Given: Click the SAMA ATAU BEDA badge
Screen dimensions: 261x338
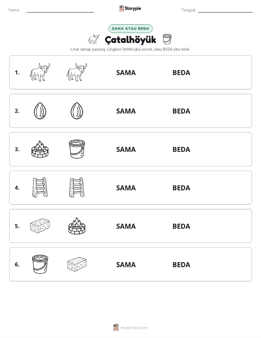Looking at the screenshot, I should click(130, 28).
